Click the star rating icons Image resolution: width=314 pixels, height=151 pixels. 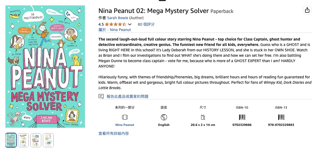point(115,24)
